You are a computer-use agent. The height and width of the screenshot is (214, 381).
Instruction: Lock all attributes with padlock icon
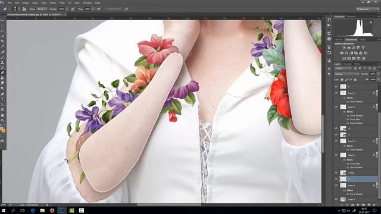[x=355, y=80]
